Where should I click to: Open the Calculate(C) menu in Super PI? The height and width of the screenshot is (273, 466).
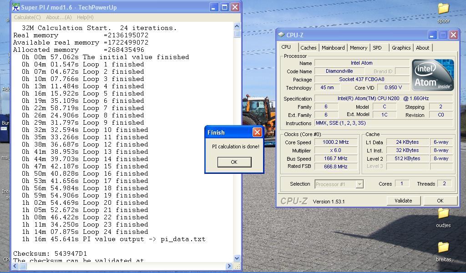(x=27, y=17)
